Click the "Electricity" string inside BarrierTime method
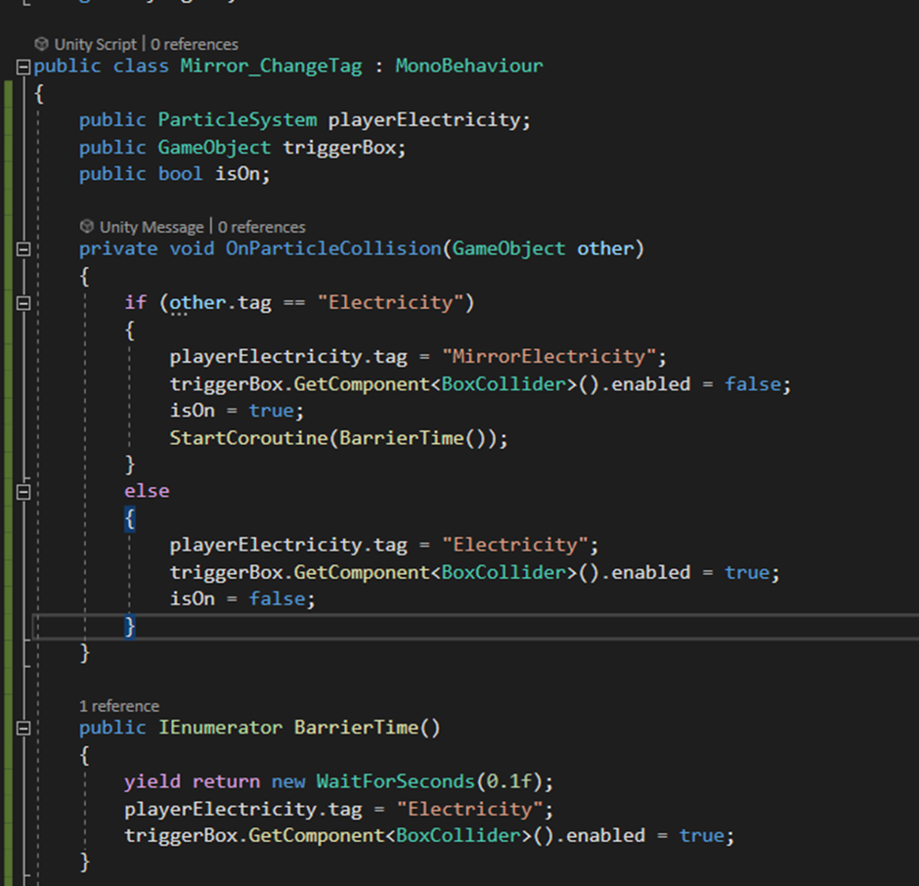This screenshot has height=886, width=919. click(x=469, y=810)
